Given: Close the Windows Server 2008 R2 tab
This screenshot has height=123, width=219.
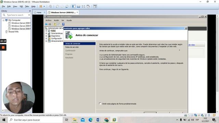Looking at the screenshot, I should 77,12.
